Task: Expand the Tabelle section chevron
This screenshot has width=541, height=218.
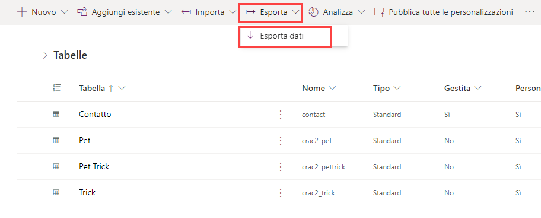Action: (45, 55)
